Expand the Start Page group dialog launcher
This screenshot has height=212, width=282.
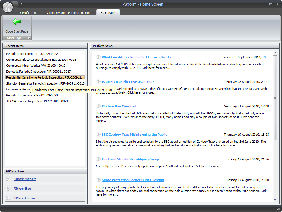tap(29, 38)
